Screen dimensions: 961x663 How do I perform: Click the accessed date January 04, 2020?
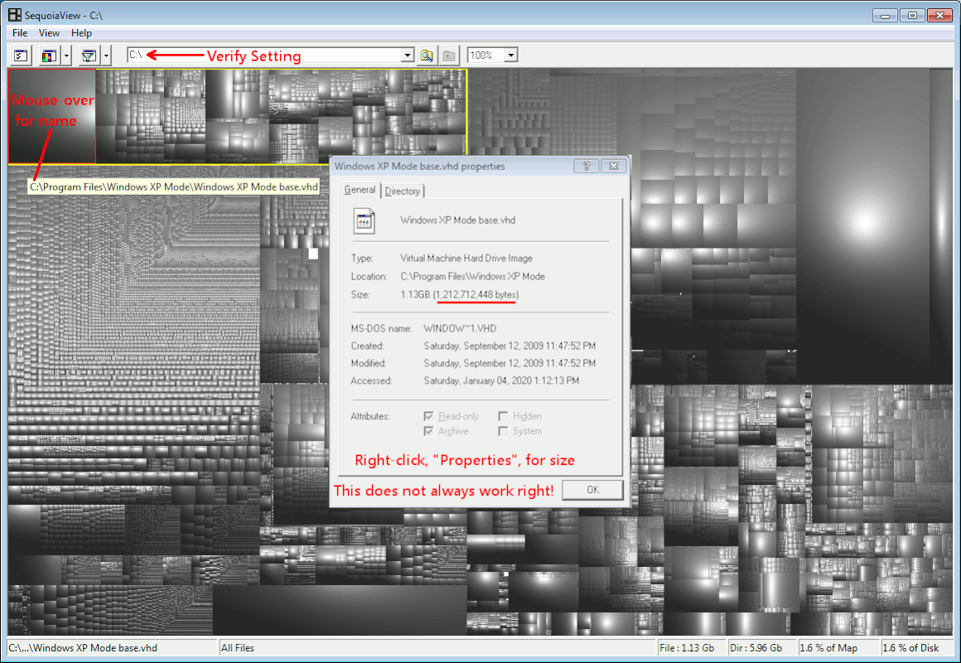(501, 381)
